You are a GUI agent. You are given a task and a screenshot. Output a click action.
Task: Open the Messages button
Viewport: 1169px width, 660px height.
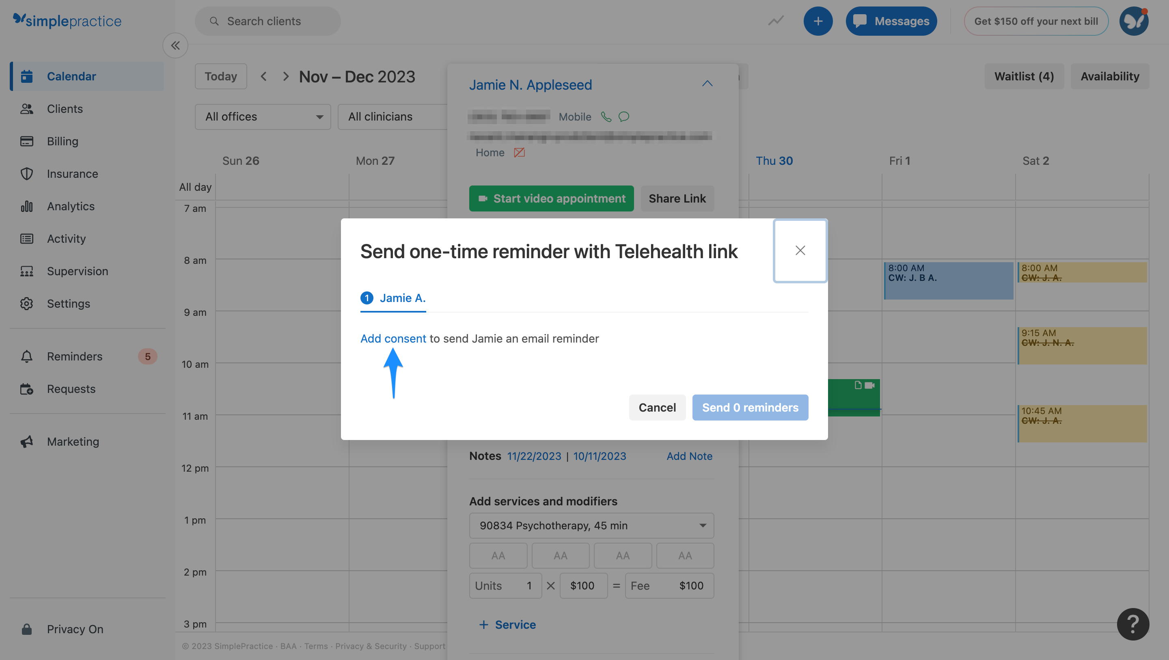click(x=891, y=21)
